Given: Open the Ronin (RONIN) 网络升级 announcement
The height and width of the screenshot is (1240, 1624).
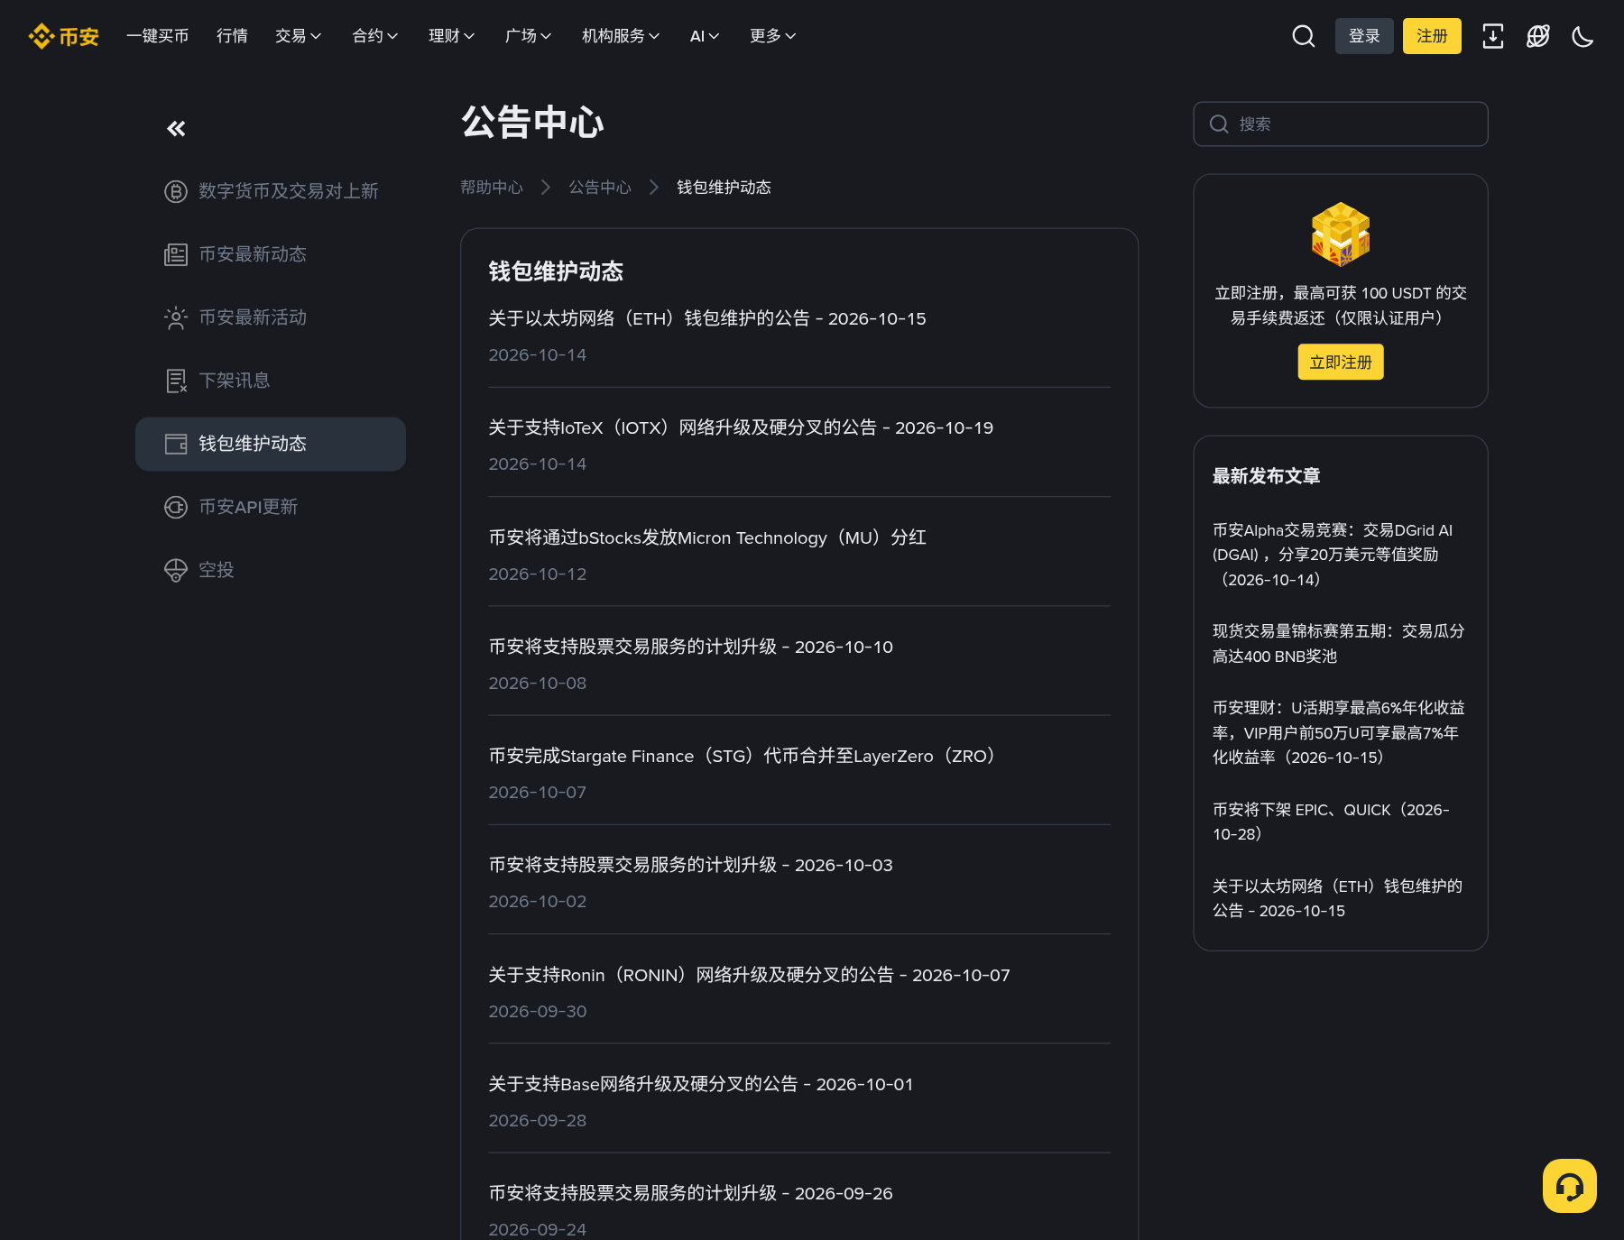Looking at the screenshot, I should click(x=749, y=975).
